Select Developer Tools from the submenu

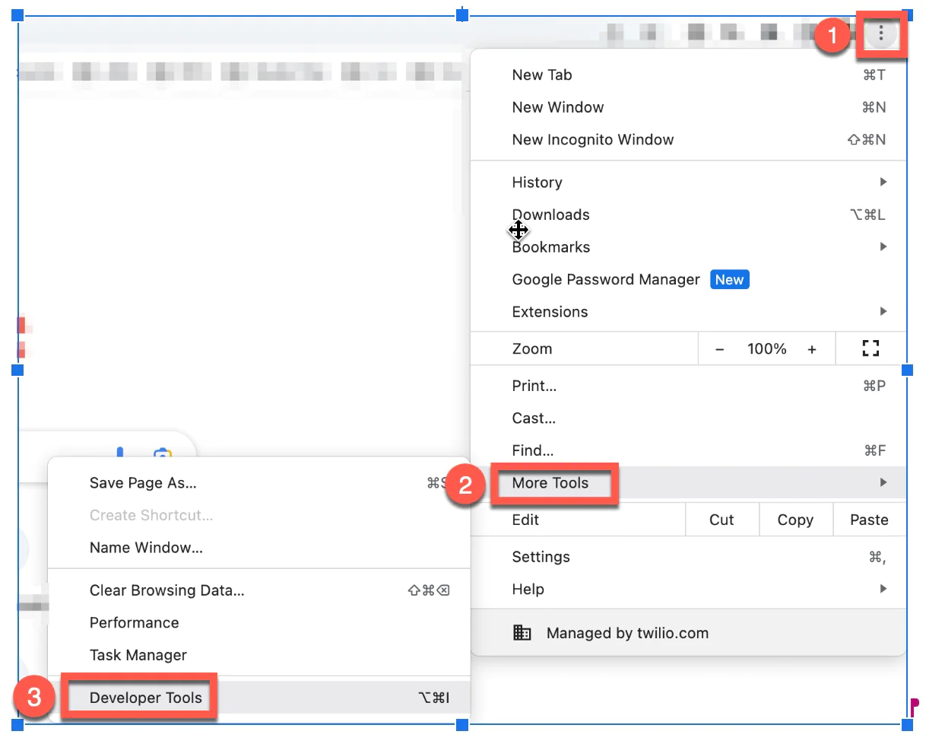coord(146,697)
